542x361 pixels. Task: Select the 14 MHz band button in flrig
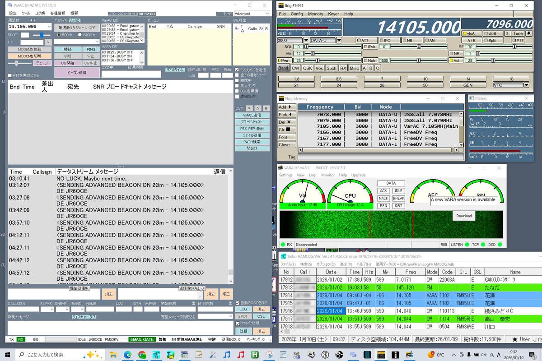click(467, 79)
